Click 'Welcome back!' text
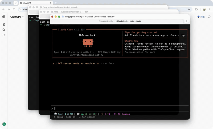Screen dimensions: 213x129 (88, 35)
